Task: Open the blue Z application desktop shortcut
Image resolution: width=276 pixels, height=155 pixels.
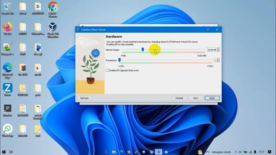Action: pos(8,90)
